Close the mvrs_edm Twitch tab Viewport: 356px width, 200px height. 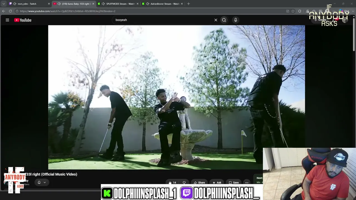click(x=49, y=4)
